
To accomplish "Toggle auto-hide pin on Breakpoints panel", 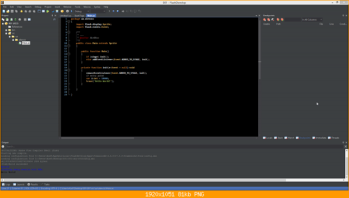I will [x=343, y=16].
